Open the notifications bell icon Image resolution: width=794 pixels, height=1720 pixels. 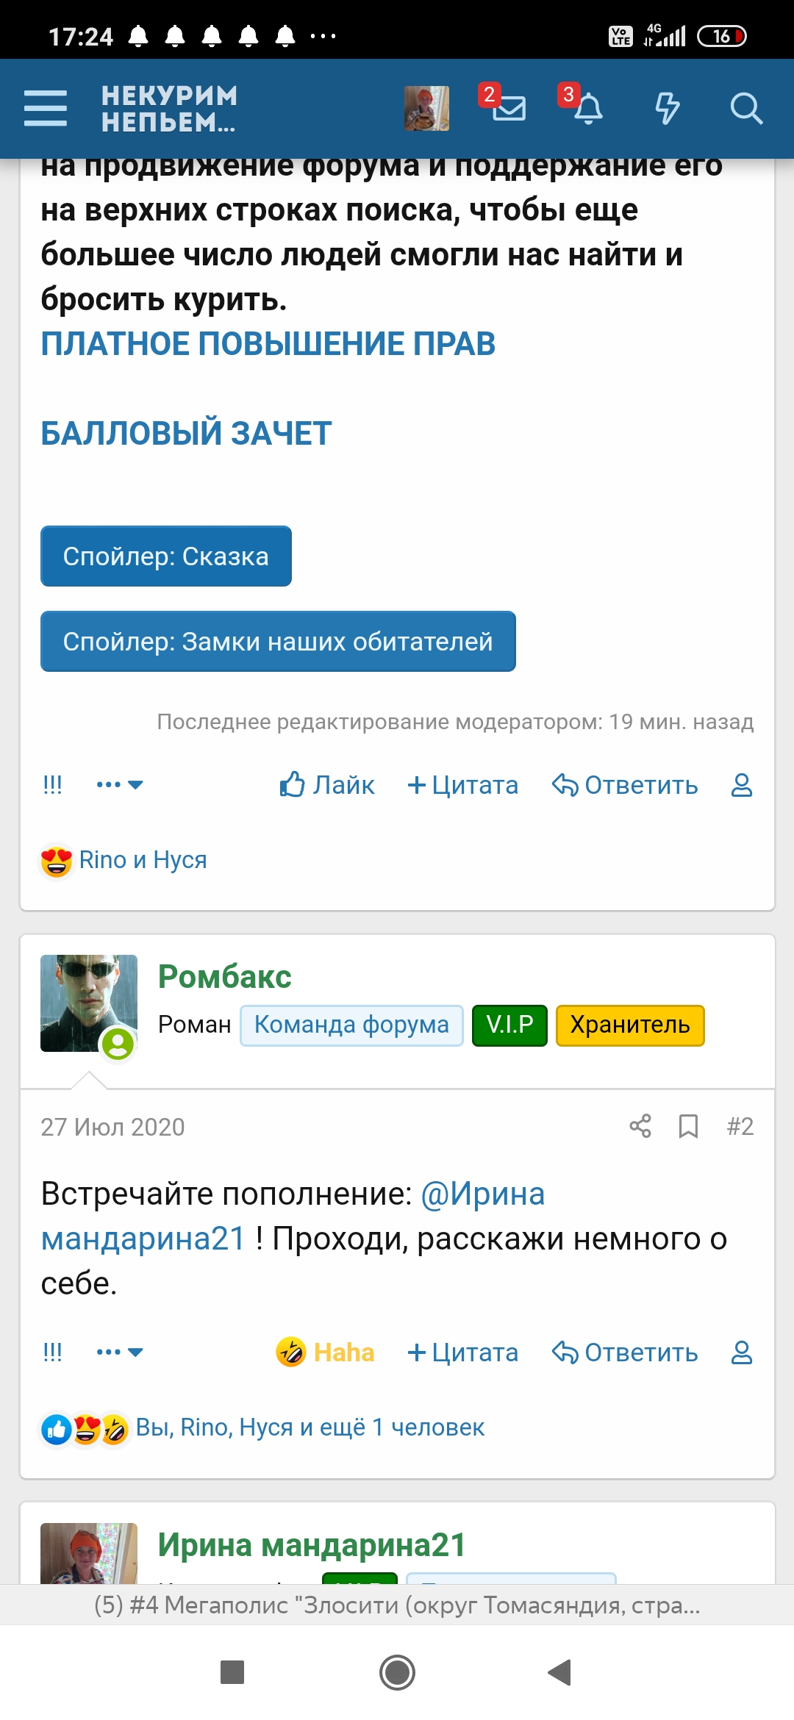(x=587, y=109)
